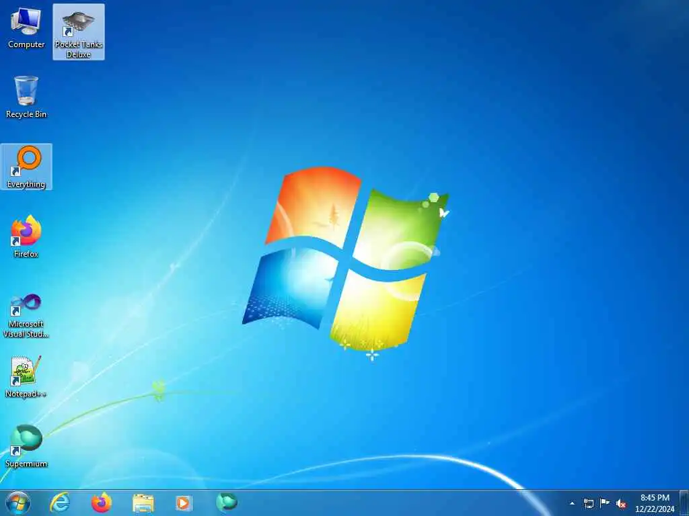The image size is (689, 516).
Task: Launch Firefox from the taskbar
Action: tap(102, 503)
